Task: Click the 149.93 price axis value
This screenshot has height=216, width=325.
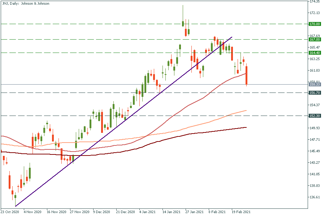Action: pyautogui.click(x=315, y=128)
